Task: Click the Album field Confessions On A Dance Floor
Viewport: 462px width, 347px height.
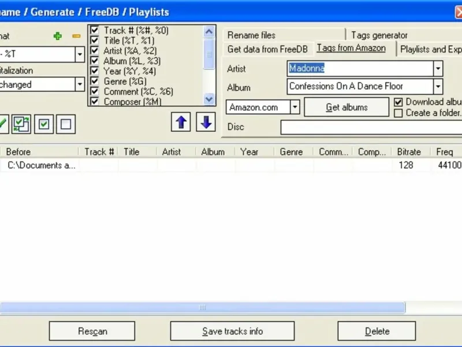Action: tap(360, 86)
